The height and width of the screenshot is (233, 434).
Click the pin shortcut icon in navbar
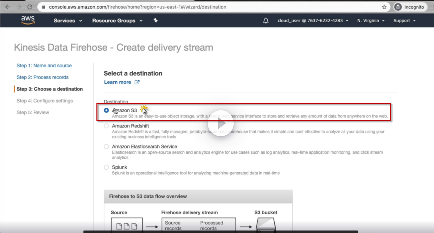click(x=155, y=20)
